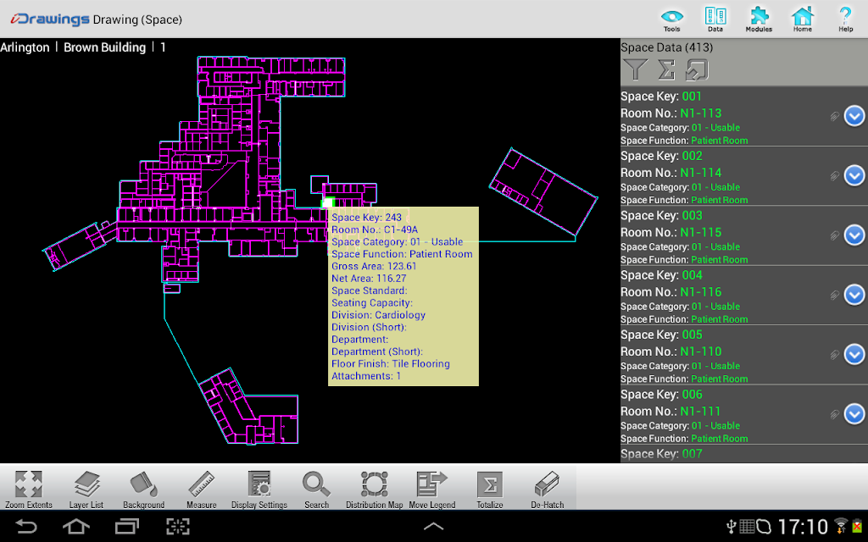Toggle the Tools eye icon
The height and width of the screenshot is (542, 868).
tap(671, 19)
